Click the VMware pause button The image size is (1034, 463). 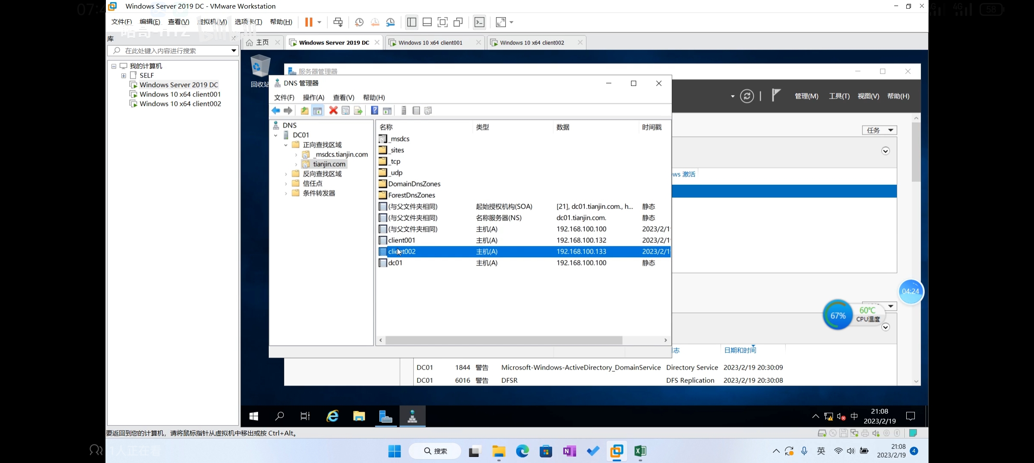(x=308, y=22)
